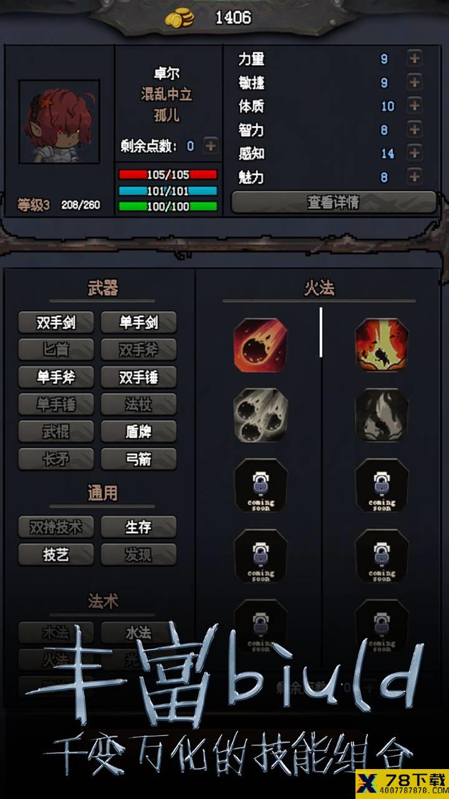
Task: Open the 弓箭 skill category
Action: click(138, 459)
